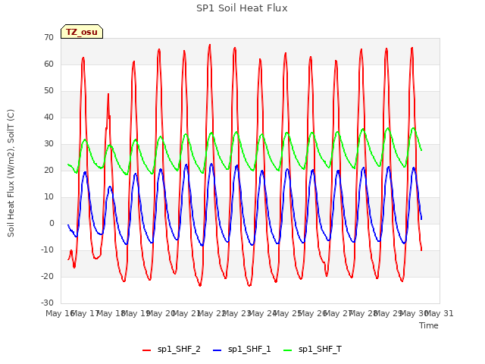Click the y-axis tick label -20

coord(48,276)
